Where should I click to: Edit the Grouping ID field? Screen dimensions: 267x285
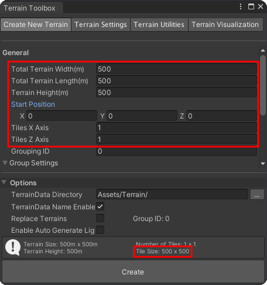176,151
